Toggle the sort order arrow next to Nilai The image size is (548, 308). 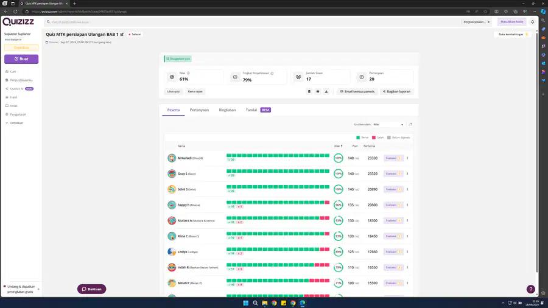point(410,124)
